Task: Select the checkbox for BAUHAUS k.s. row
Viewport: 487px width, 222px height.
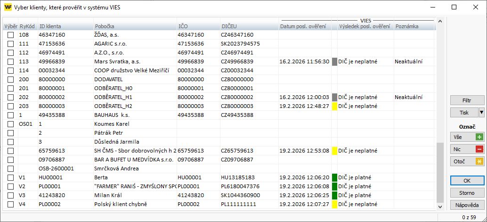Action: coord(10,115)
